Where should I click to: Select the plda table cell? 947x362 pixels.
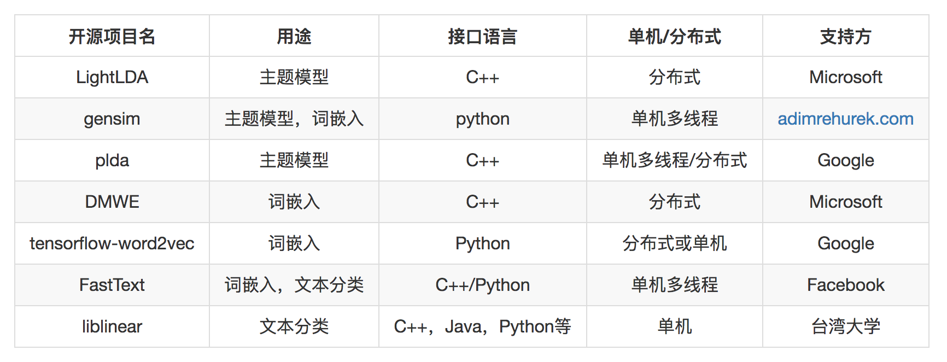click(x=112, y=160)
